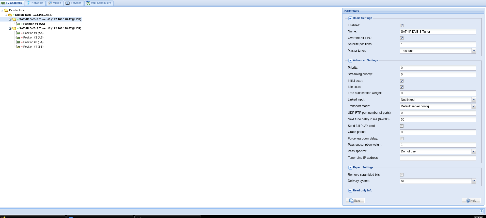Click the Tuner bind IP address field
486x218 pixels.
[438, 158]
